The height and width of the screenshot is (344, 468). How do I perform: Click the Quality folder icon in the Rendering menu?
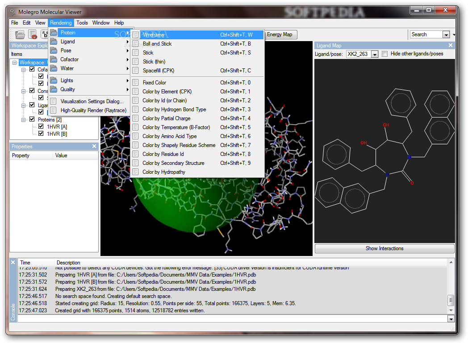pos(54,89)
